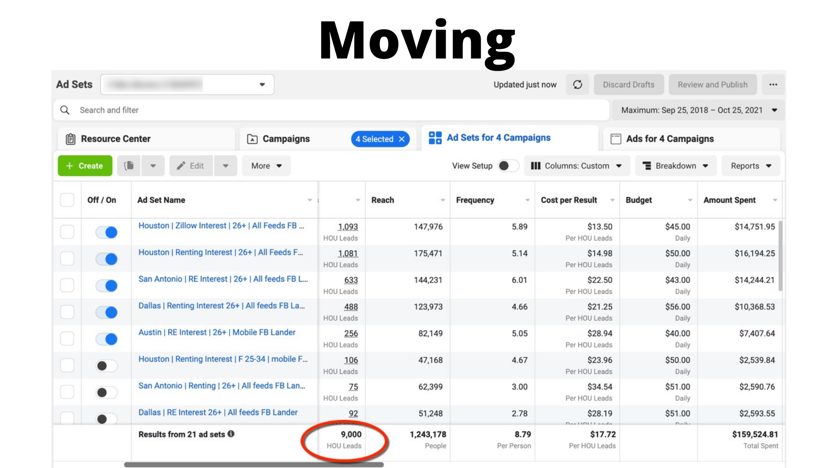Viewport: 833px width, 468px height.
Task: Turn on San Antonio Renting ad set
Action: click(107, 393)
